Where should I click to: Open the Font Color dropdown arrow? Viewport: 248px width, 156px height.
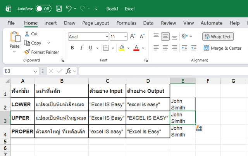pyautogui.click(x=143, y=48)
